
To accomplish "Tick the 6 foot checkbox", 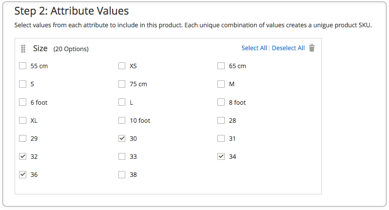I will (22, 102).
